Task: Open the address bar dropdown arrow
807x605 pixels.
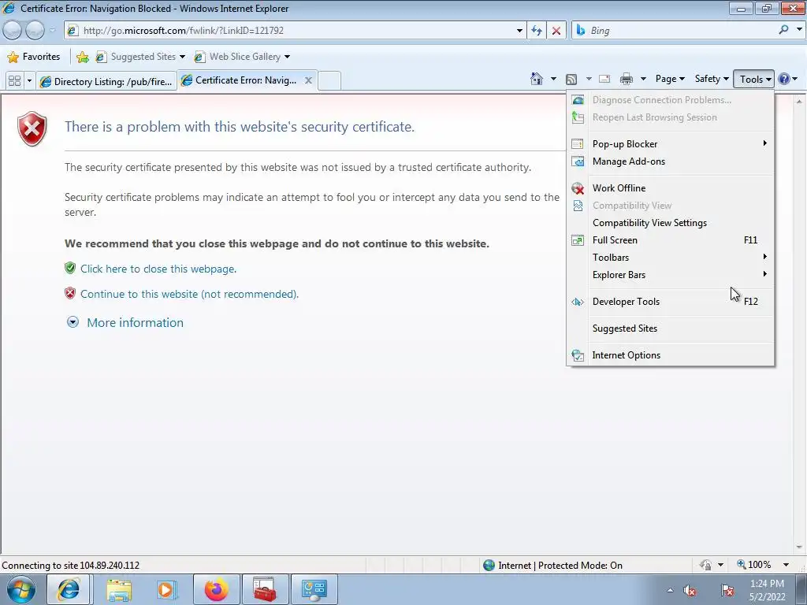Action: point(519,31)
